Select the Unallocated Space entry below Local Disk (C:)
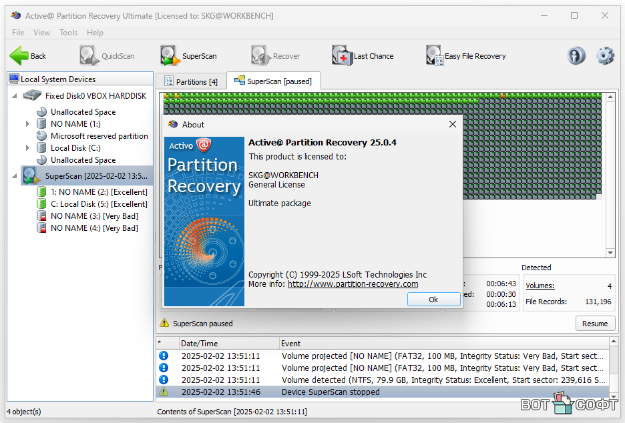The height and width of the screenshot is (423, 625). click(83, 159)
